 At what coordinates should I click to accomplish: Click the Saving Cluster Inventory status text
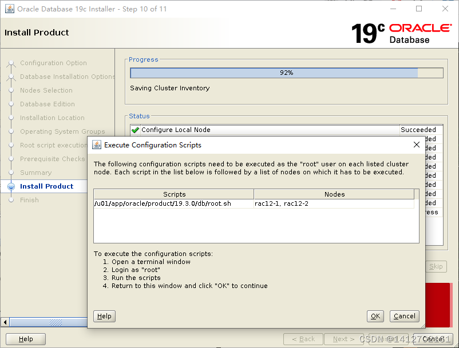point(170,88)
